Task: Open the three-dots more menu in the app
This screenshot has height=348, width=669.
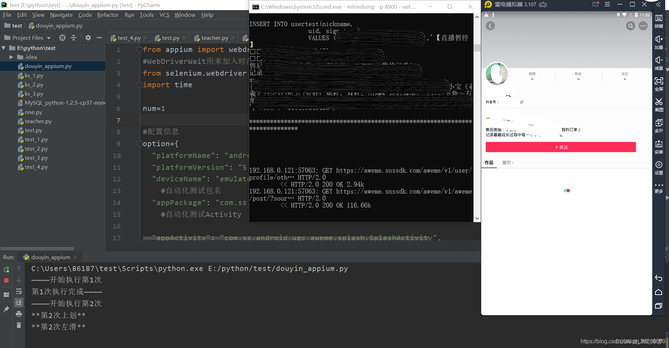Action: click(x=643, y=26)
